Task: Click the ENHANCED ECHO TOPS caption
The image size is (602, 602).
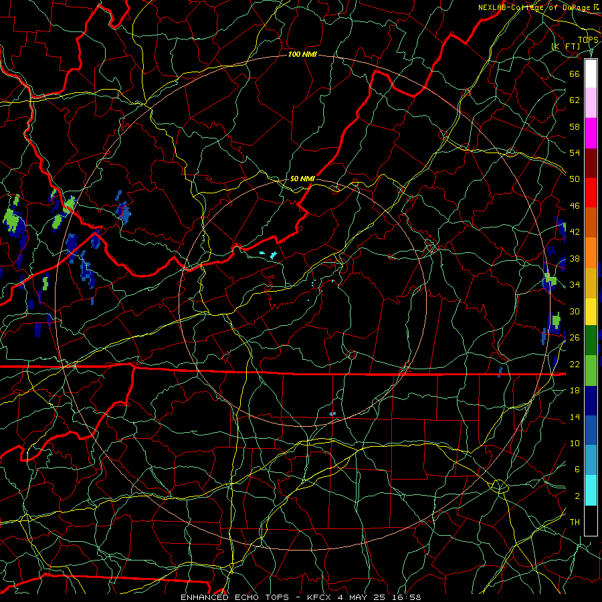Action: [x=235, y=597]
